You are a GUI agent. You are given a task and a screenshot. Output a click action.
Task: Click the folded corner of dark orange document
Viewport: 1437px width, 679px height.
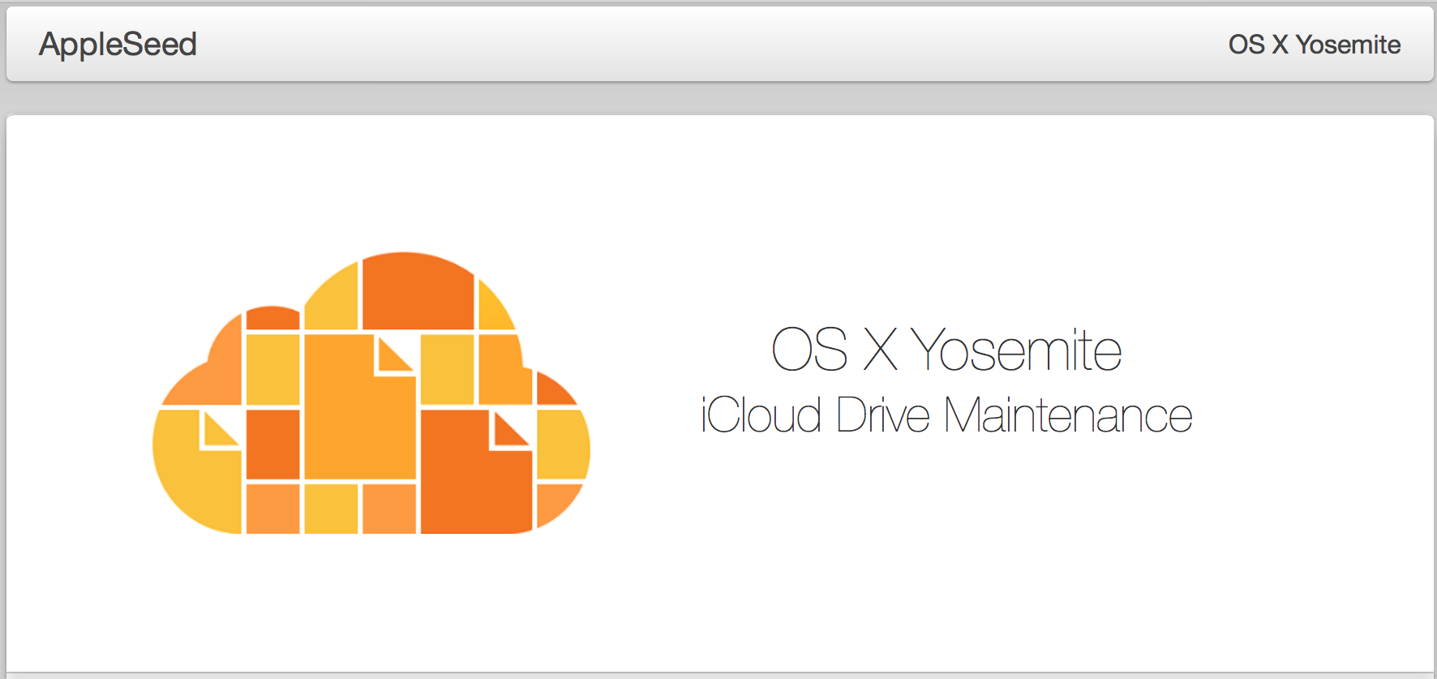(508, 430)
